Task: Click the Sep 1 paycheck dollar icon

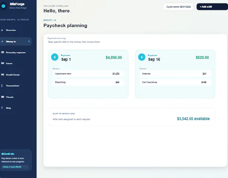Action: point(55,57)
